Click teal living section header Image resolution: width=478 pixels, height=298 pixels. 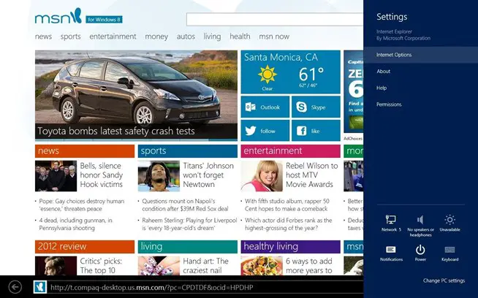click(x=188, y=246)
